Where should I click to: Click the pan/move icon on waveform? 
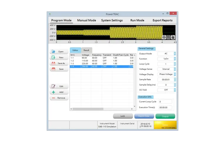(x=164, y=37)
